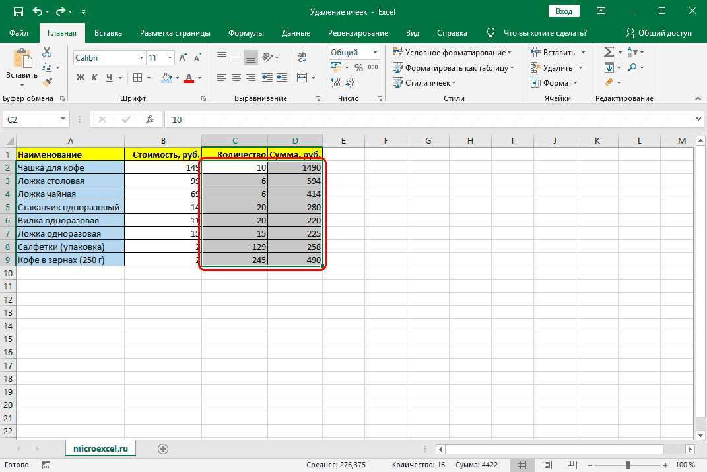707x472 pixels.
Task: Click the Cut scissors icon
Action: click(x=47, y=52)
